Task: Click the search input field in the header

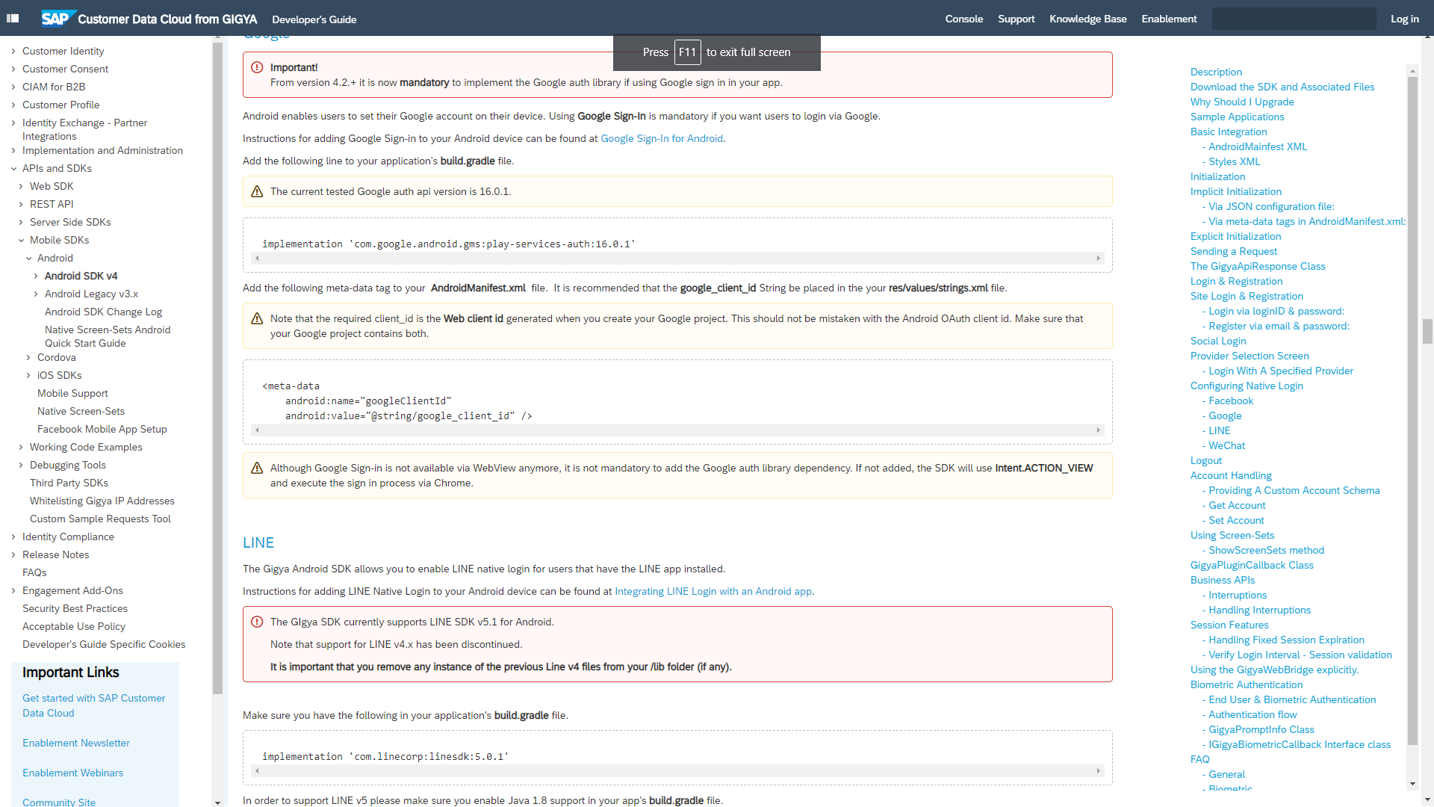Action: click(x=1294, y=19)
